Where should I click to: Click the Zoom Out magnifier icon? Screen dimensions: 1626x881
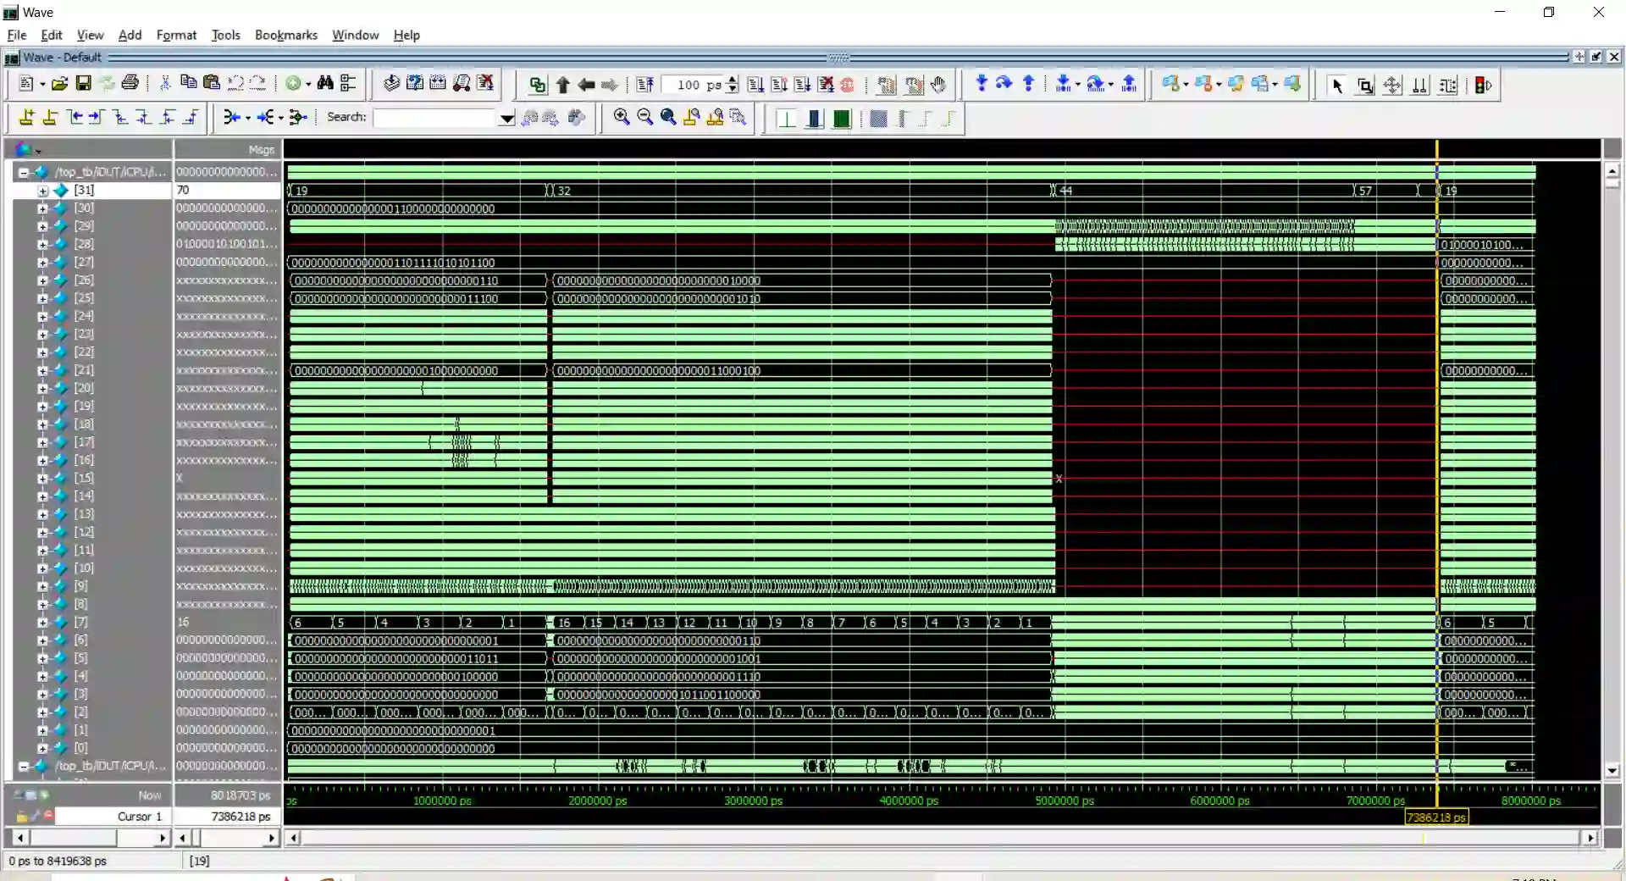[644, 118]
